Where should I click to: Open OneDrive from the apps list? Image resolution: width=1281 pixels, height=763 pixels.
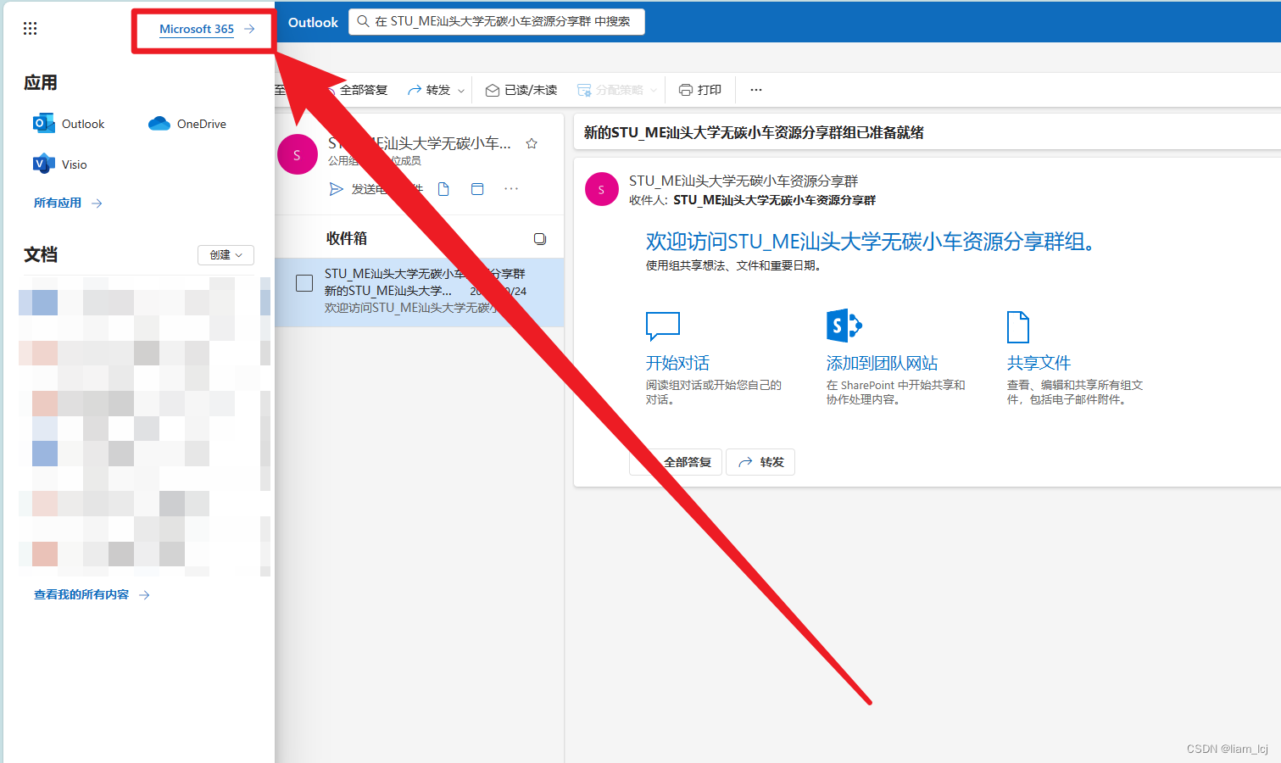(x=187, y=124)
